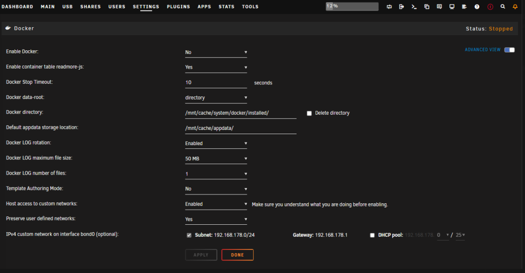The height and width of the screenshot is (273, 525).
Task: Open the DHCP pool prefix 25 dropdown
Action: 460,235
